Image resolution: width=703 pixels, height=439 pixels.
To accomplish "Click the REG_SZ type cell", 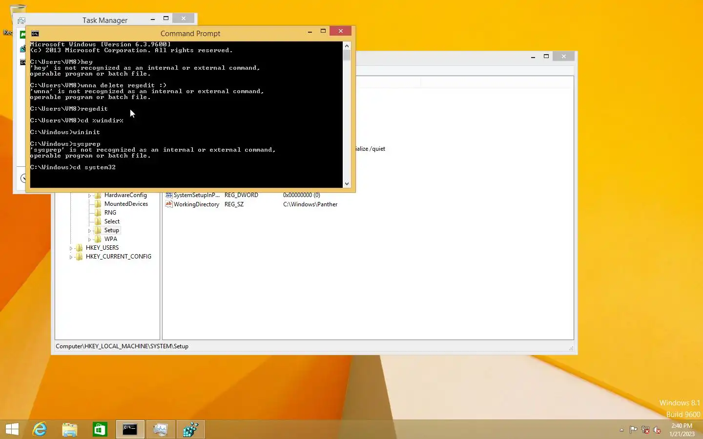I will (x=234, y=204).
